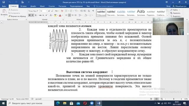Apply superscript formatting
189x106 pixels.
coord(46,15)
